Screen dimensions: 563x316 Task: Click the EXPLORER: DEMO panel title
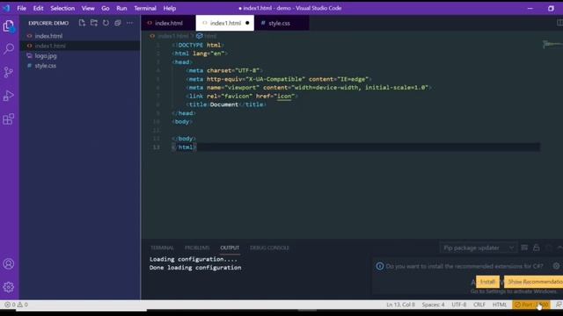48,23
